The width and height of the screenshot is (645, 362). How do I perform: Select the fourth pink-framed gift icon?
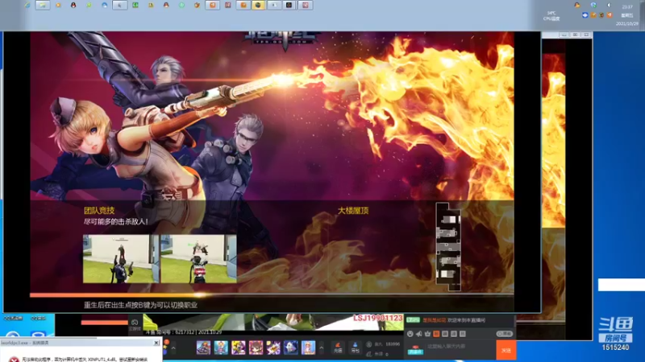point(256,348)
